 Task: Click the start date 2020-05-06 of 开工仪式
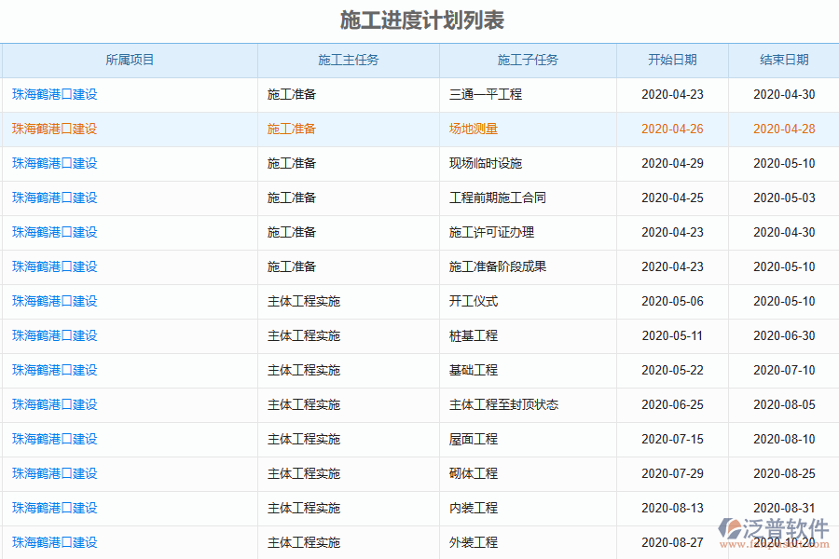pos(671,301)
